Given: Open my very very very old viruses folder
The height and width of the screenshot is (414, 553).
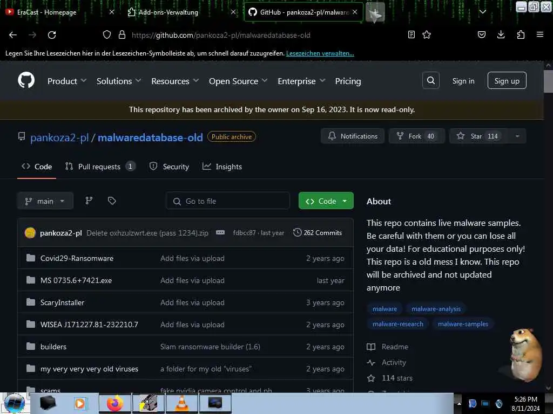Looking at the screenshot, I should pyautogui.click(x=89, y=369).
